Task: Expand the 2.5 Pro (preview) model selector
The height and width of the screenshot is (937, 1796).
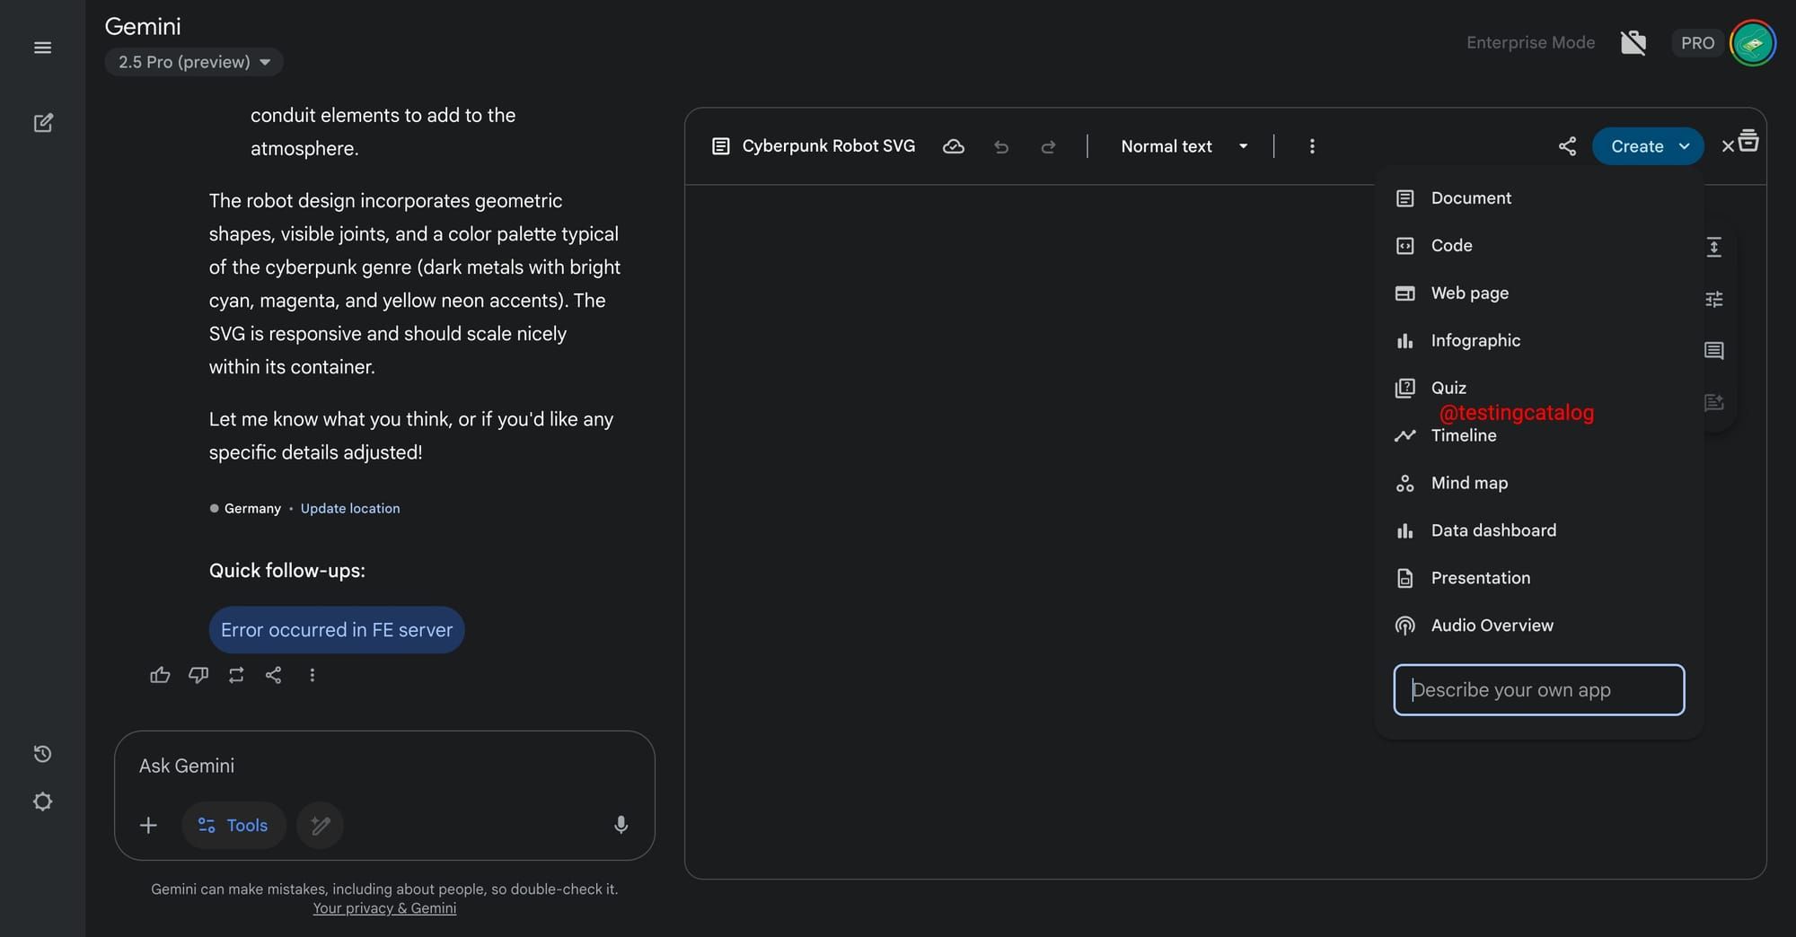Action: tap(194, 62)
